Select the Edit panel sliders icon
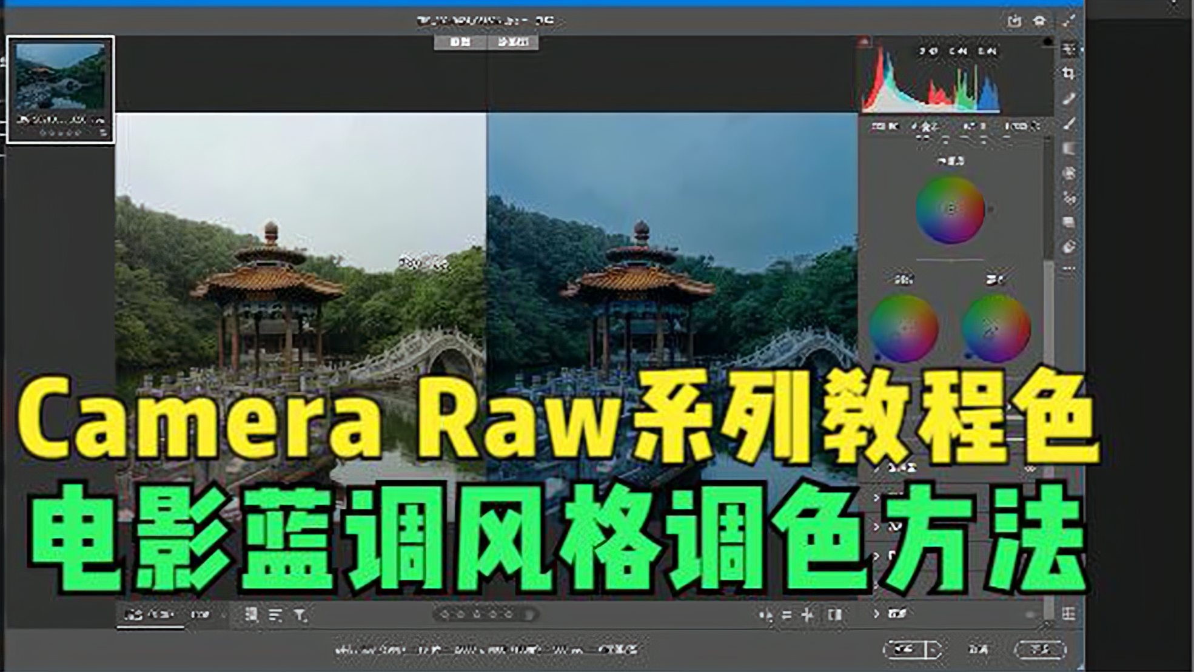Image resolution: width=1194 pixels, height=672 pixels. tap(1069, 49)
